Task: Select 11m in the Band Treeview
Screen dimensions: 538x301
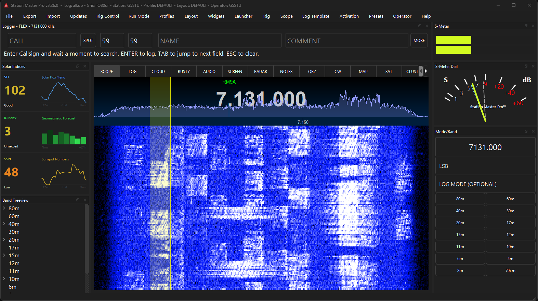Action: 14,271
